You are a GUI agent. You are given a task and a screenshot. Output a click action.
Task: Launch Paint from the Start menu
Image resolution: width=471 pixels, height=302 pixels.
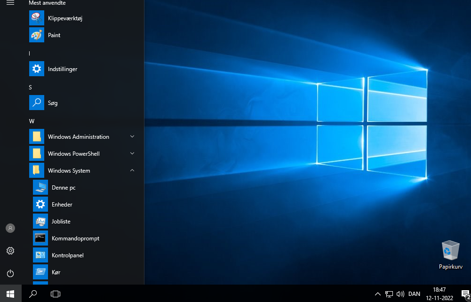(x=54, y=35)
